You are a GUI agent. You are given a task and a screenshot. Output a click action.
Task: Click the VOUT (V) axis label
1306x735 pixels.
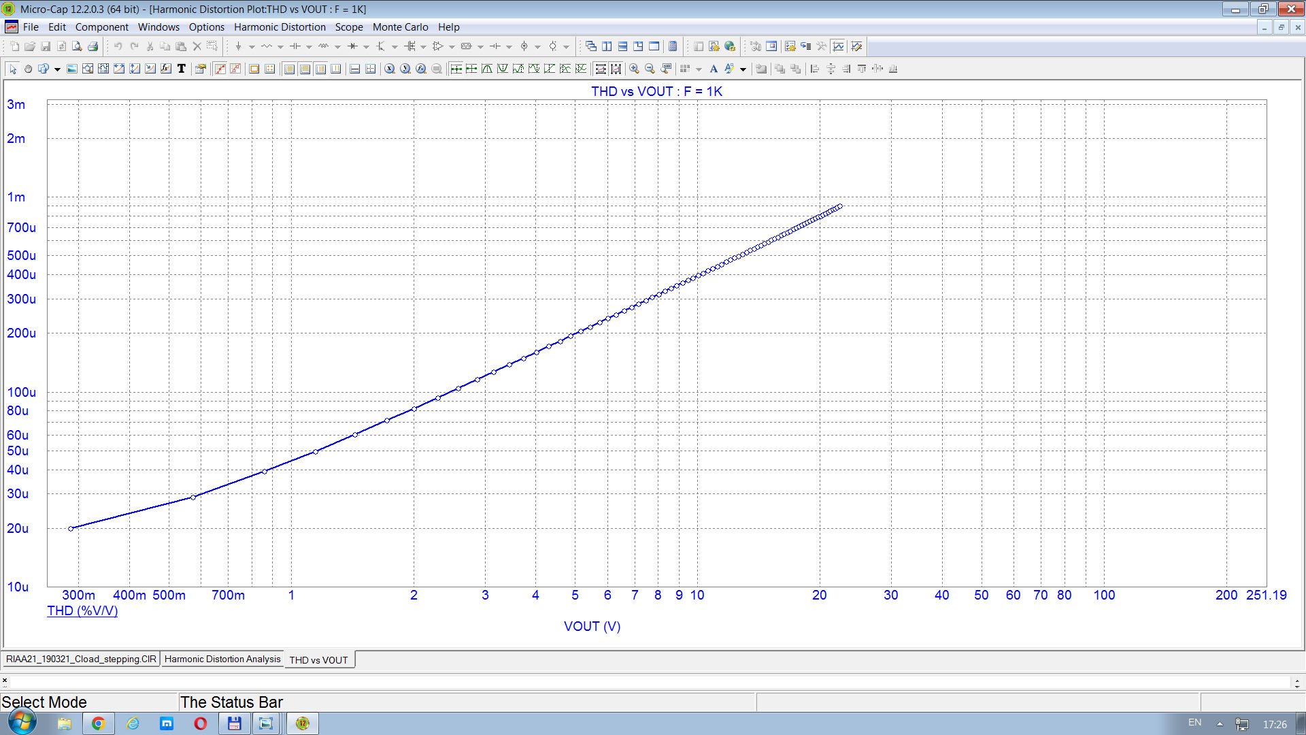click(592, 626)
